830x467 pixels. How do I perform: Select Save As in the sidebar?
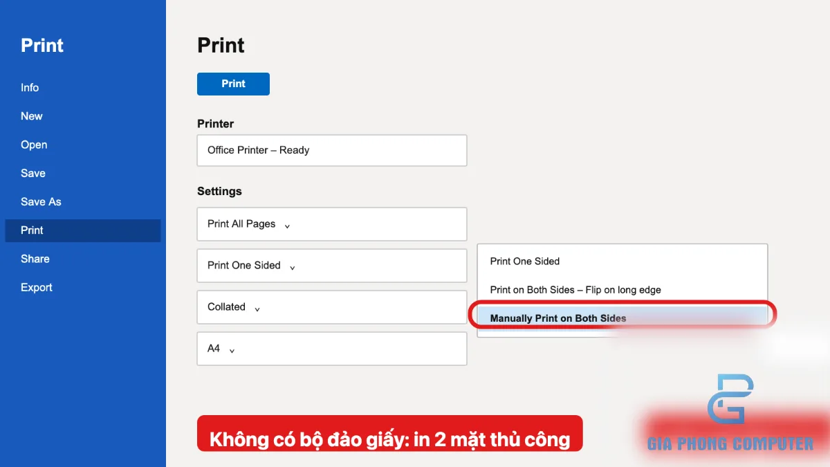[41, 202]
